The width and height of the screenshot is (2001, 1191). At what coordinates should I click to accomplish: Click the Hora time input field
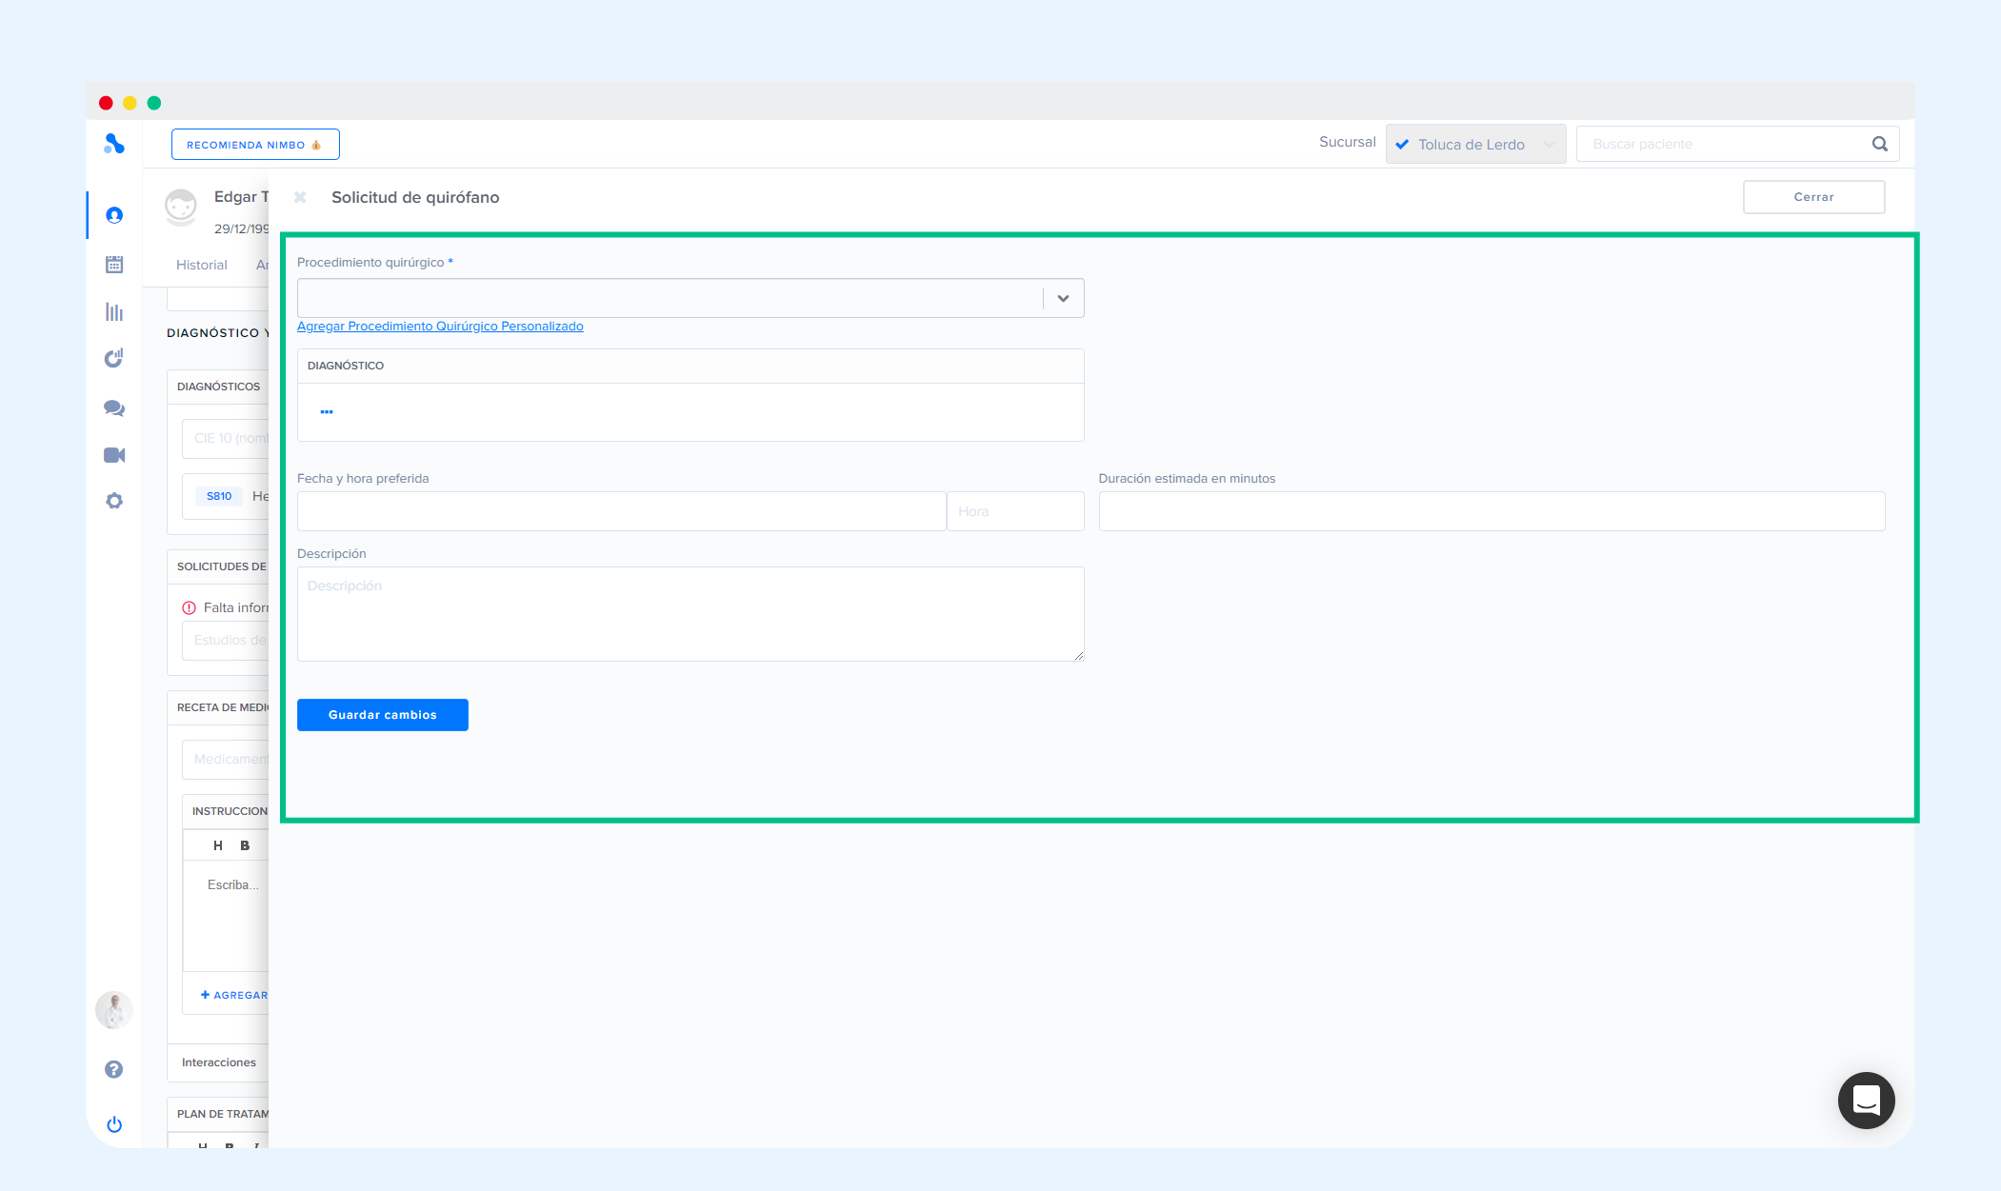1014,511
